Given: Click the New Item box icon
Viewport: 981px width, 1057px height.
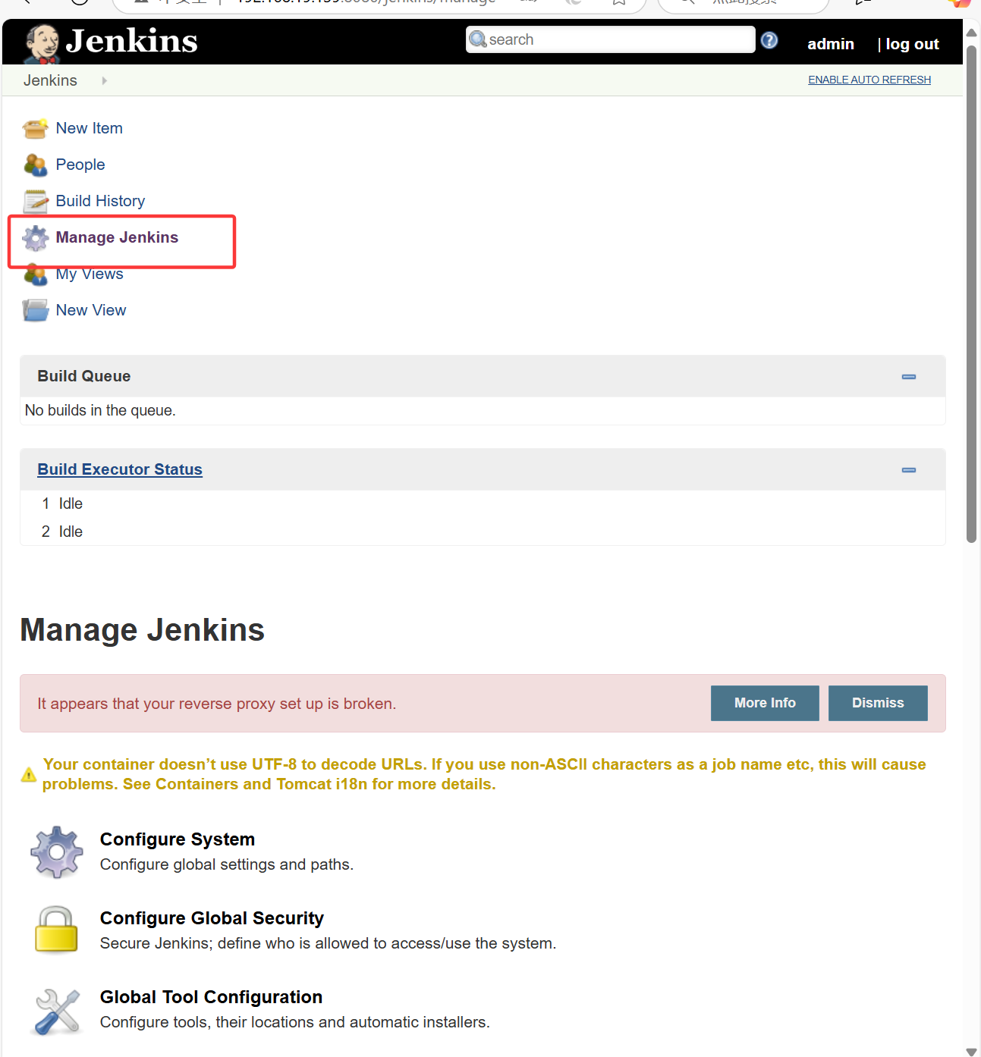Looking at the screenshot, I should coord(36,129).
